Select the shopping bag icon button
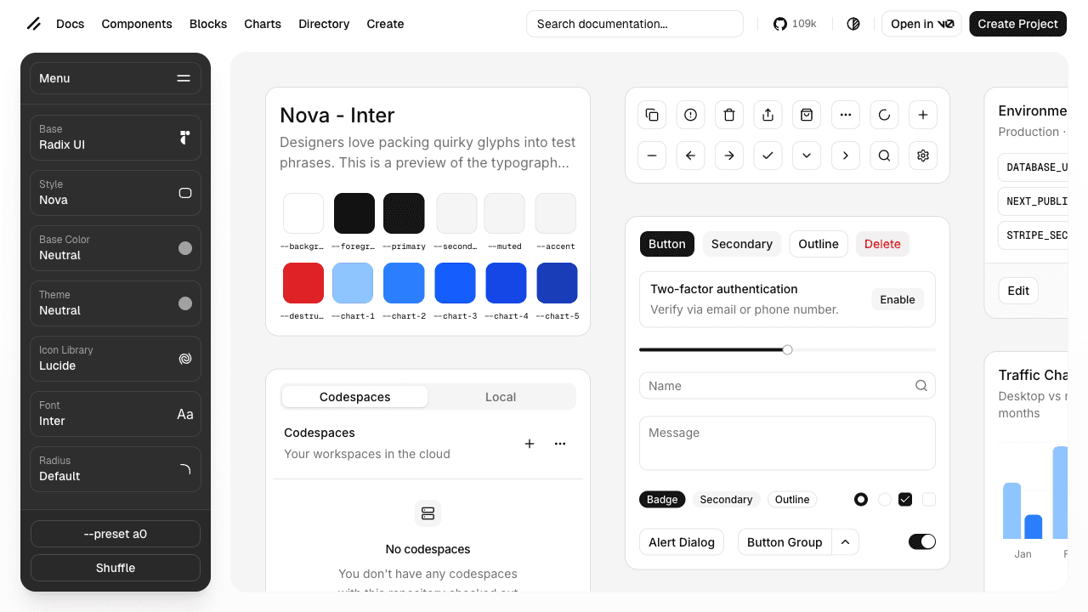This screenshot has height=612, width=1088. tap(807, 115)
